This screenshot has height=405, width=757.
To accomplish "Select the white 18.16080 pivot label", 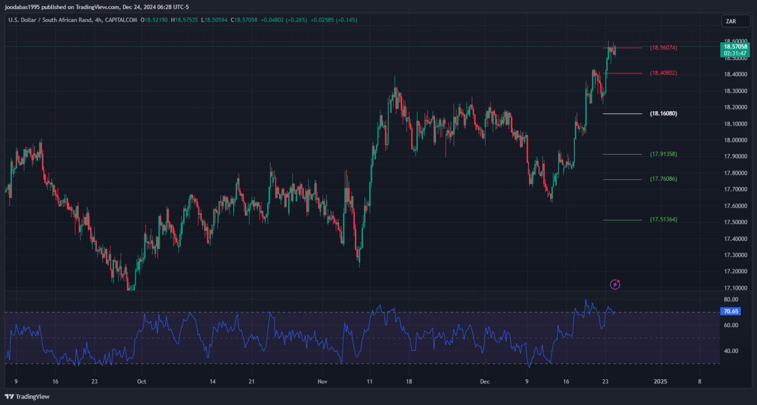I will tap(663, 114).
